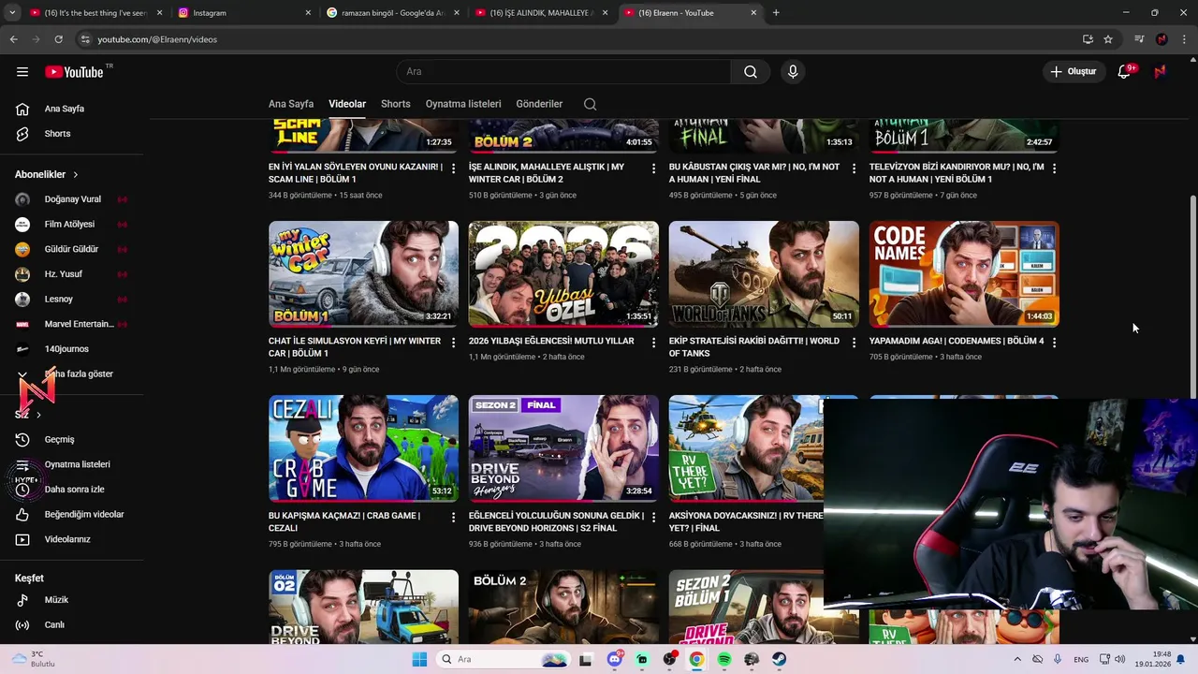
Task: Play My Winter Car BÖLÜM 1 thumbnail
Action: [363, 273]
